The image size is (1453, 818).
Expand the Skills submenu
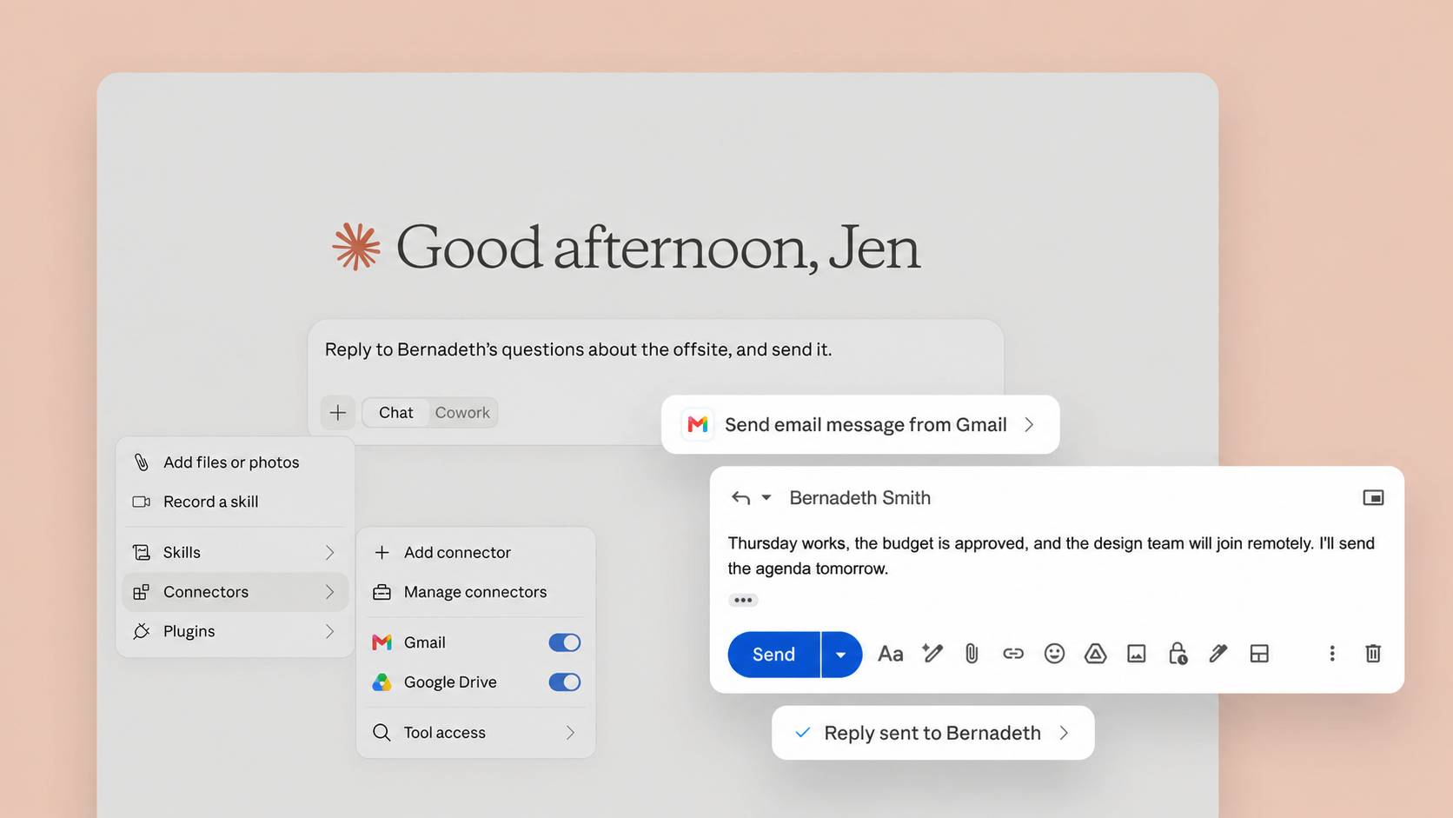coord(235,552)
